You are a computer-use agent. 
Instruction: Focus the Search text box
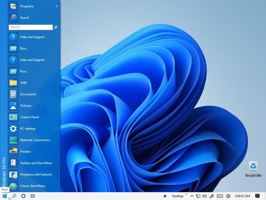31,27
